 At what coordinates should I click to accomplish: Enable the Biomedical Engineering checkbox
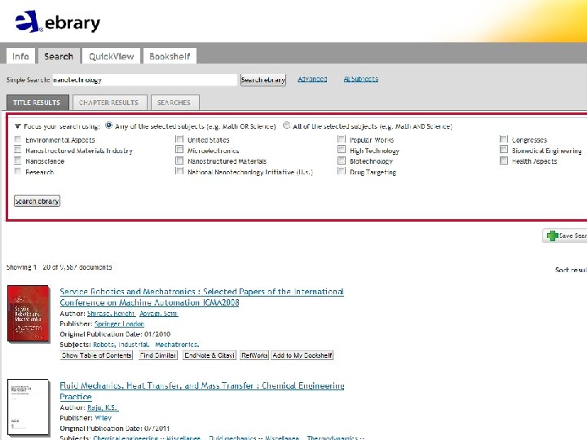click(x=504, y=150)
